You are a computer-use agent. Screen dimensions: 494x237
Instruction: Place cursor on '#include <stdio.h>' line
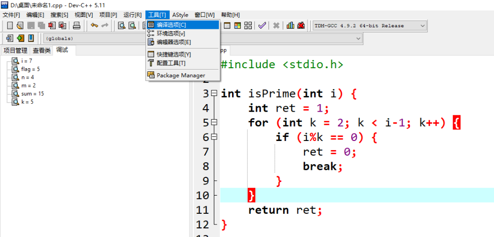(x=282, y=65)
